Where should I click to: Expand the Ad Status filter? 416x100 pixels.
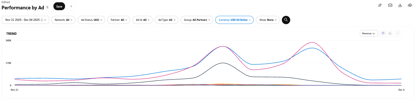click(91, 20)
